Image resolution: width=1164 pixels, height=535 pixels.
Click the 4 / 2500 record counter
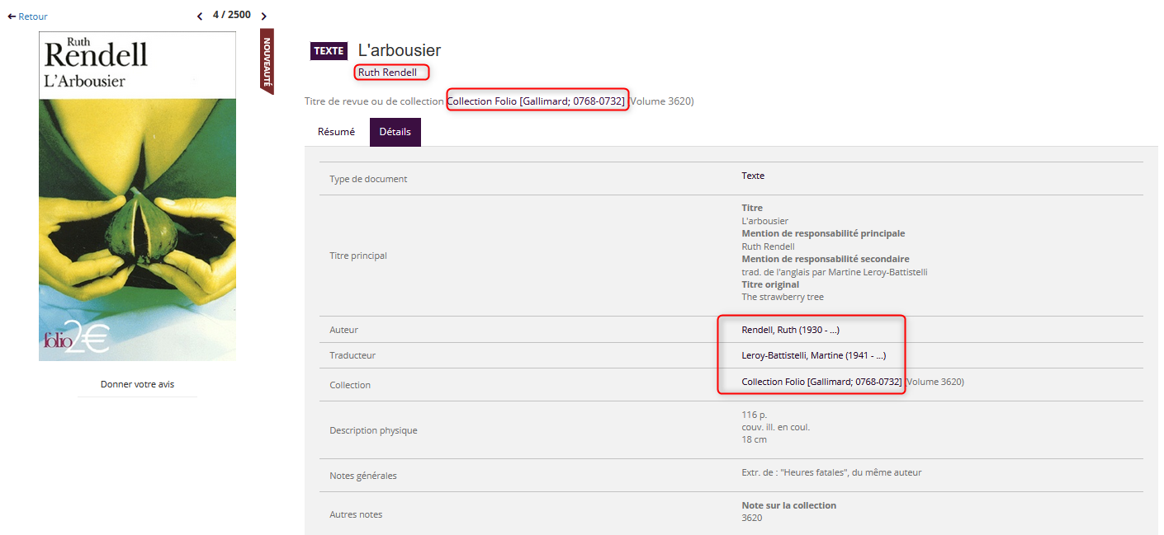point(231,15)
